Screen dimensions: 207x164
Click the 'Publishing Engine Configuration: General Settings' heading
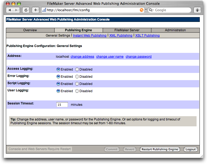click(x=44, y=46)
